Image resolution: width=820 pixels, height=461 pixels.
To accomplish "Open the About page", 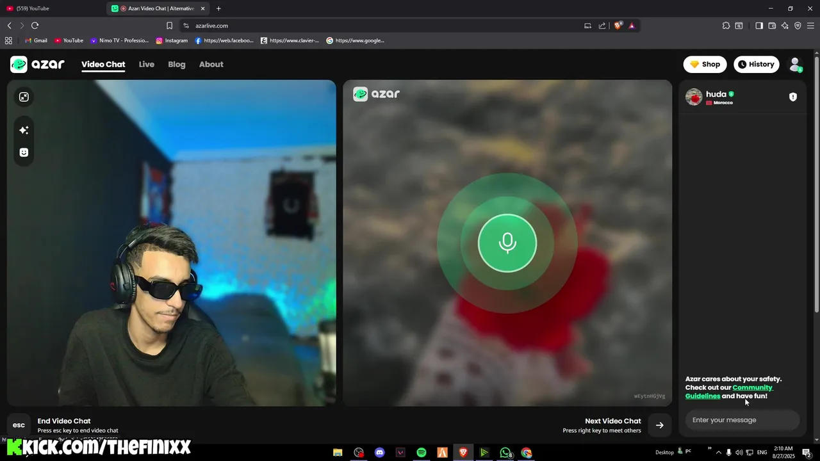I will click(x=211, y=64).
